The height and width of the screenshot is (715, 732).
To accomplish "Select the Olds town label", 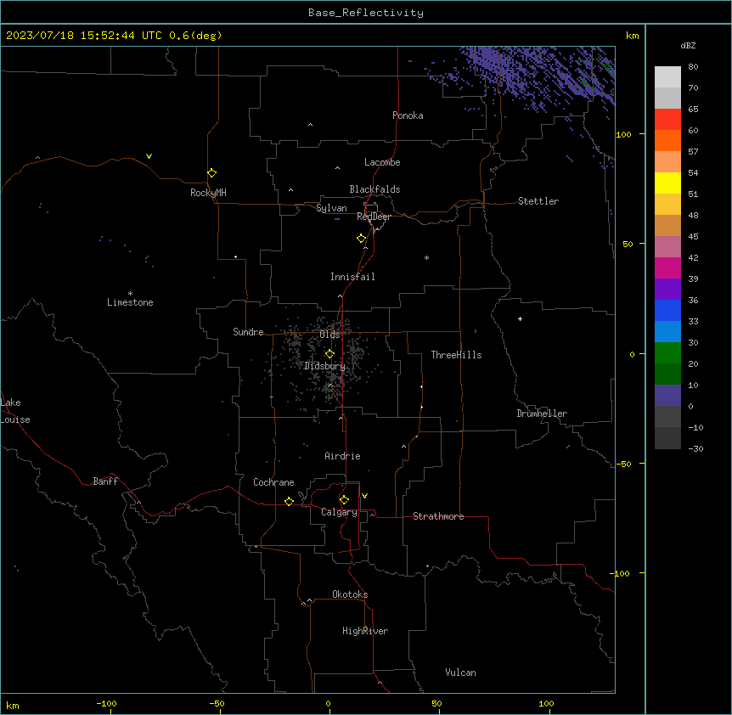I will point(329,335).
